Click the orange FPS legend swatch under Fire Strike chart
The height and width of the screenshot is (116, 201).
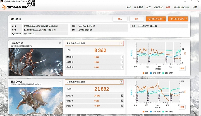click(x=143, y=73)
